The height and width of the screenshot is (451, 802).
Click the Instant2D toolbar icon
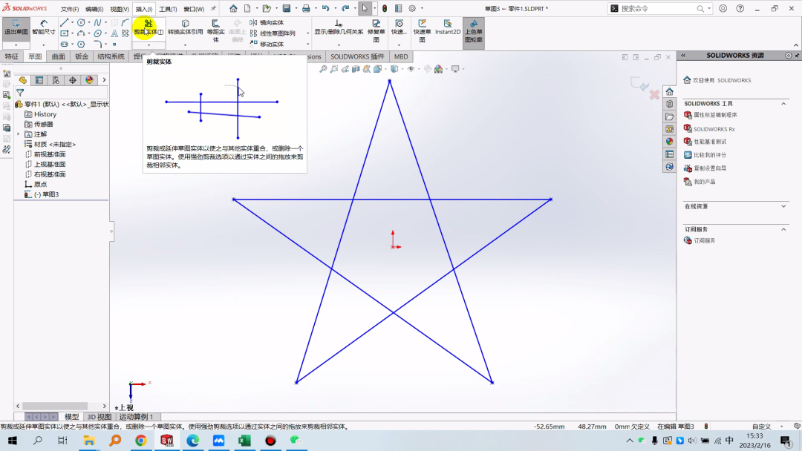(x=448, y=28)
